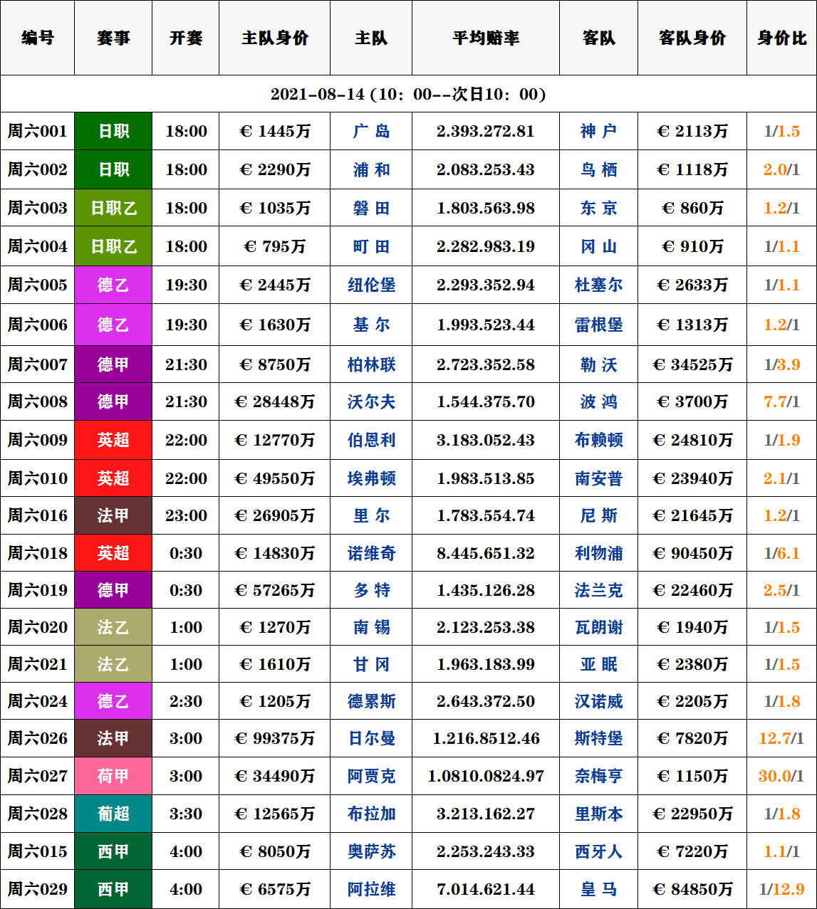
Task: Click the pink 荷甲 league cell
Action: click(113, 776)
